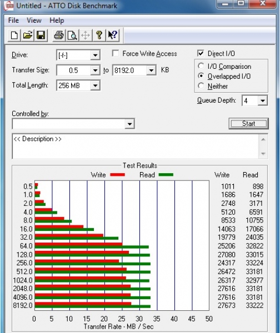The image size is (280, 333).
Task: Select the I/O Comparison radio button
Action: [201, 66]
